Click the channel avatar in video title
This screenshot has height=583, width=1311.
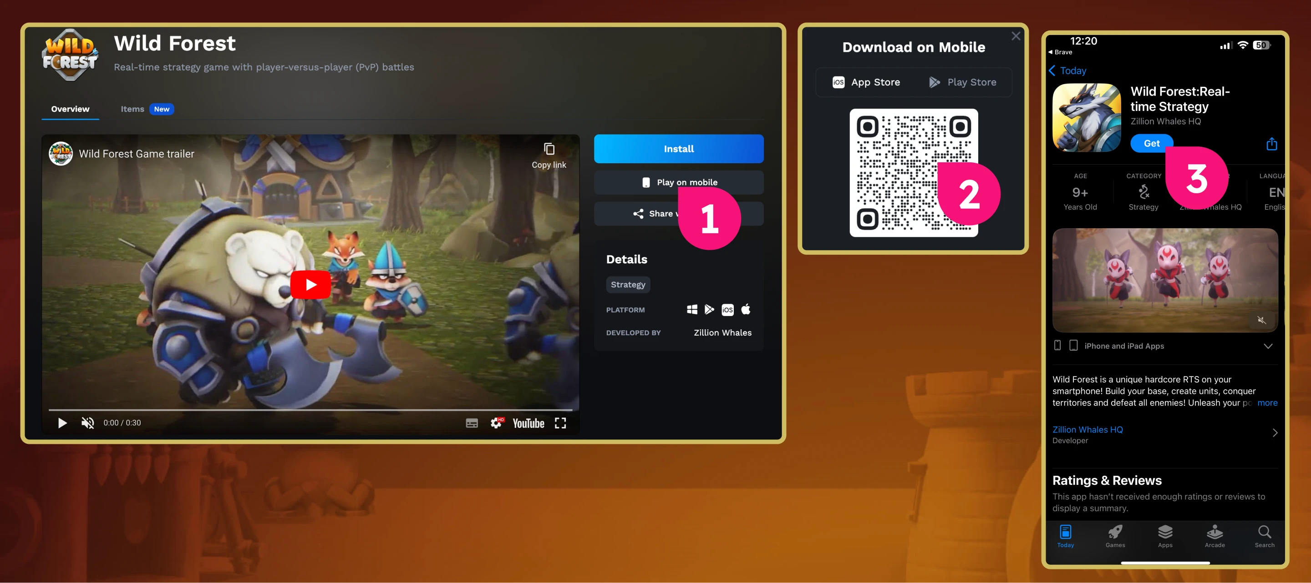(x=61, y=154)
